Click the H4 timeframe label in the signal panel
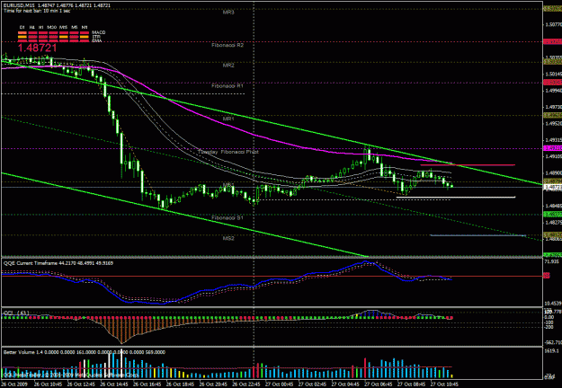This screenshot has height=388, width=562. tap(32, 27)
